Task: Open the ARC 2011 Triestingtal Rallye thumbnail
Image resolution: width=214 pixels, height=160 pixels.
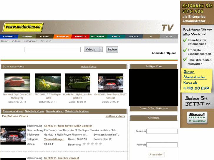Action: pos(48,83)
